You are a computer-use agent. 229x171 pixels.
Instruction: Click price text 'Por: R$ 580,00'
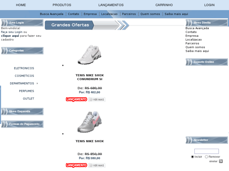tap(89, 158)
